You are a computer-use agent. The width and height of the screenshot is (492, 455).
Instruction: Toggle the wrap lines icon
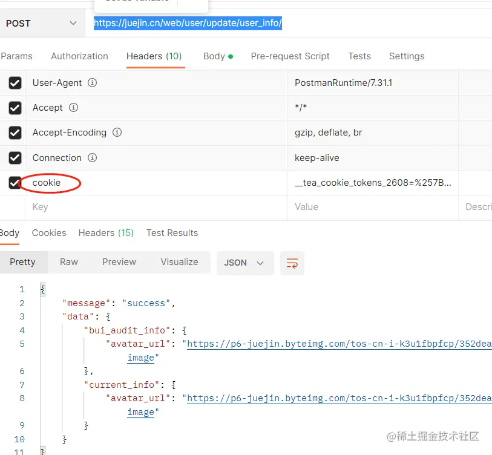(292, 263)
